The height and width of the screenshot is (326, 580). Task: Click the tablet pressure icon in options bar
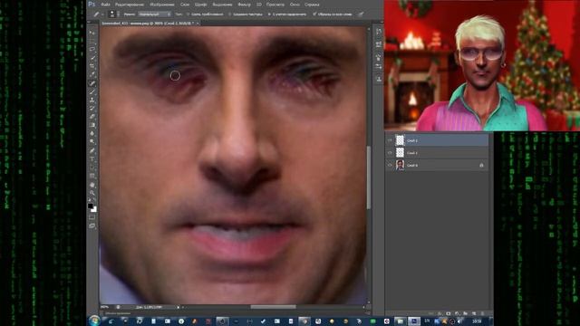[x=361, y=14]
